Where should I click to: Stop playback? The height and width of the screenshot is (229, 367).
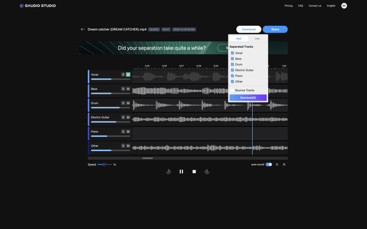(x=194, y=172)
